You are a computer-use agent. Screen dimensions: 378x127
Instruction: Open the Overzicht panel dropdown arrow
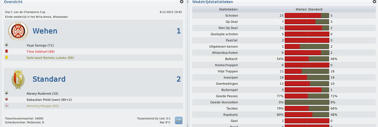coord(182,2)
